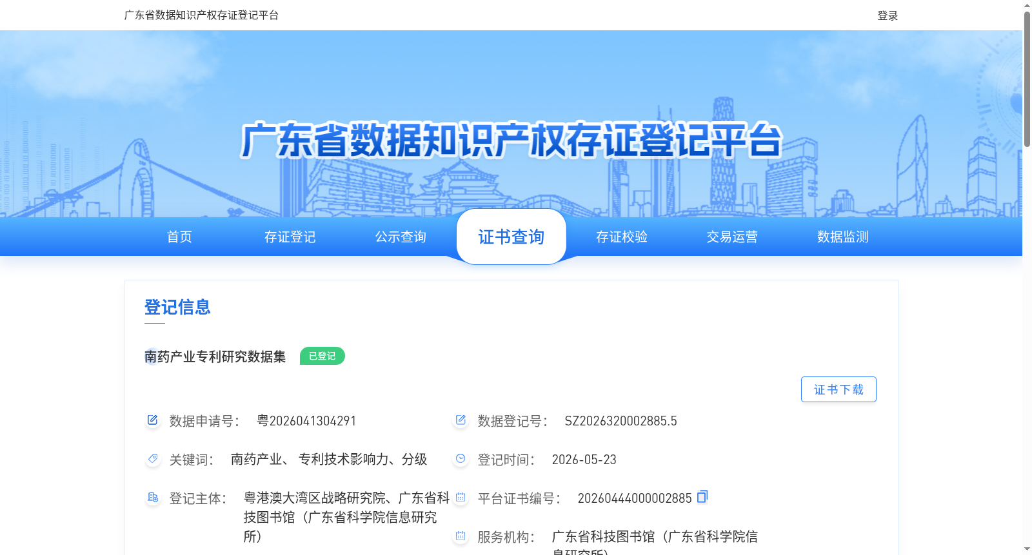Click the calendar icon beside 服务机构
Viewport: 1032px width, 555px height.
coord(461,536)
